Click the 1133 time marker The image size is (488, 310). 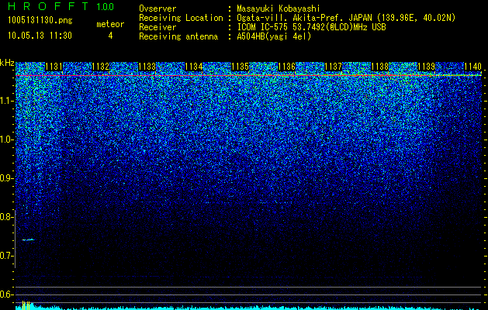(147, 66)
